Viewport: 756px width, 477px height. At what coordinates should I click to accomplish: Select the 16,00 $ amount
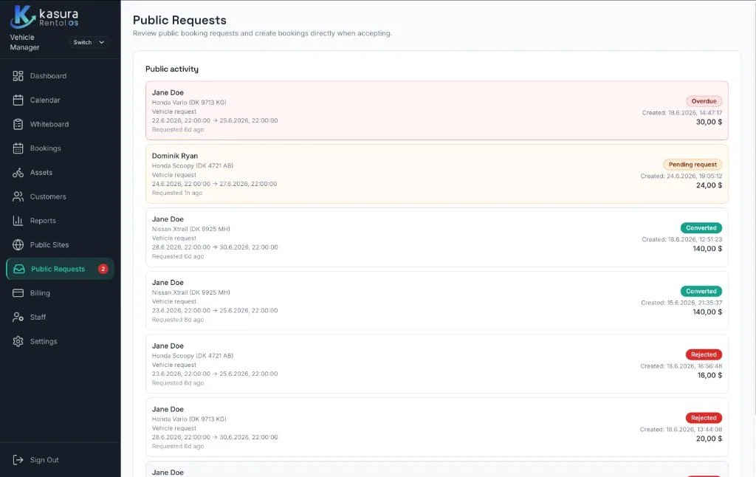pos(709,375)
